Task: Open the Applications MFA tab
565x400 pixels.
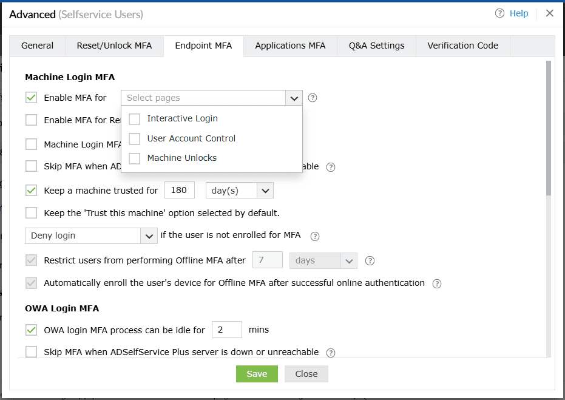Action: click(x=290, y=46)
